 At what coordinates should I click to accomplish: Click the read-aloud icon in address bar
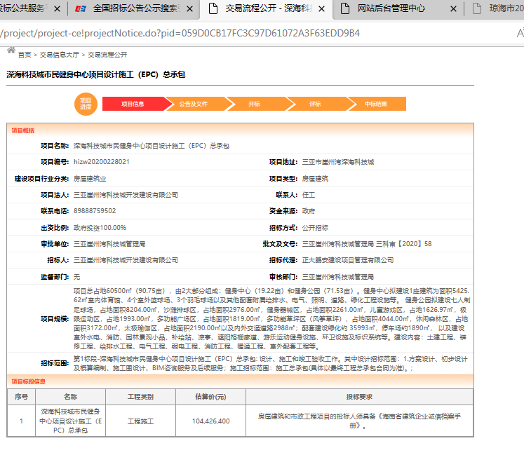(519, 33)
